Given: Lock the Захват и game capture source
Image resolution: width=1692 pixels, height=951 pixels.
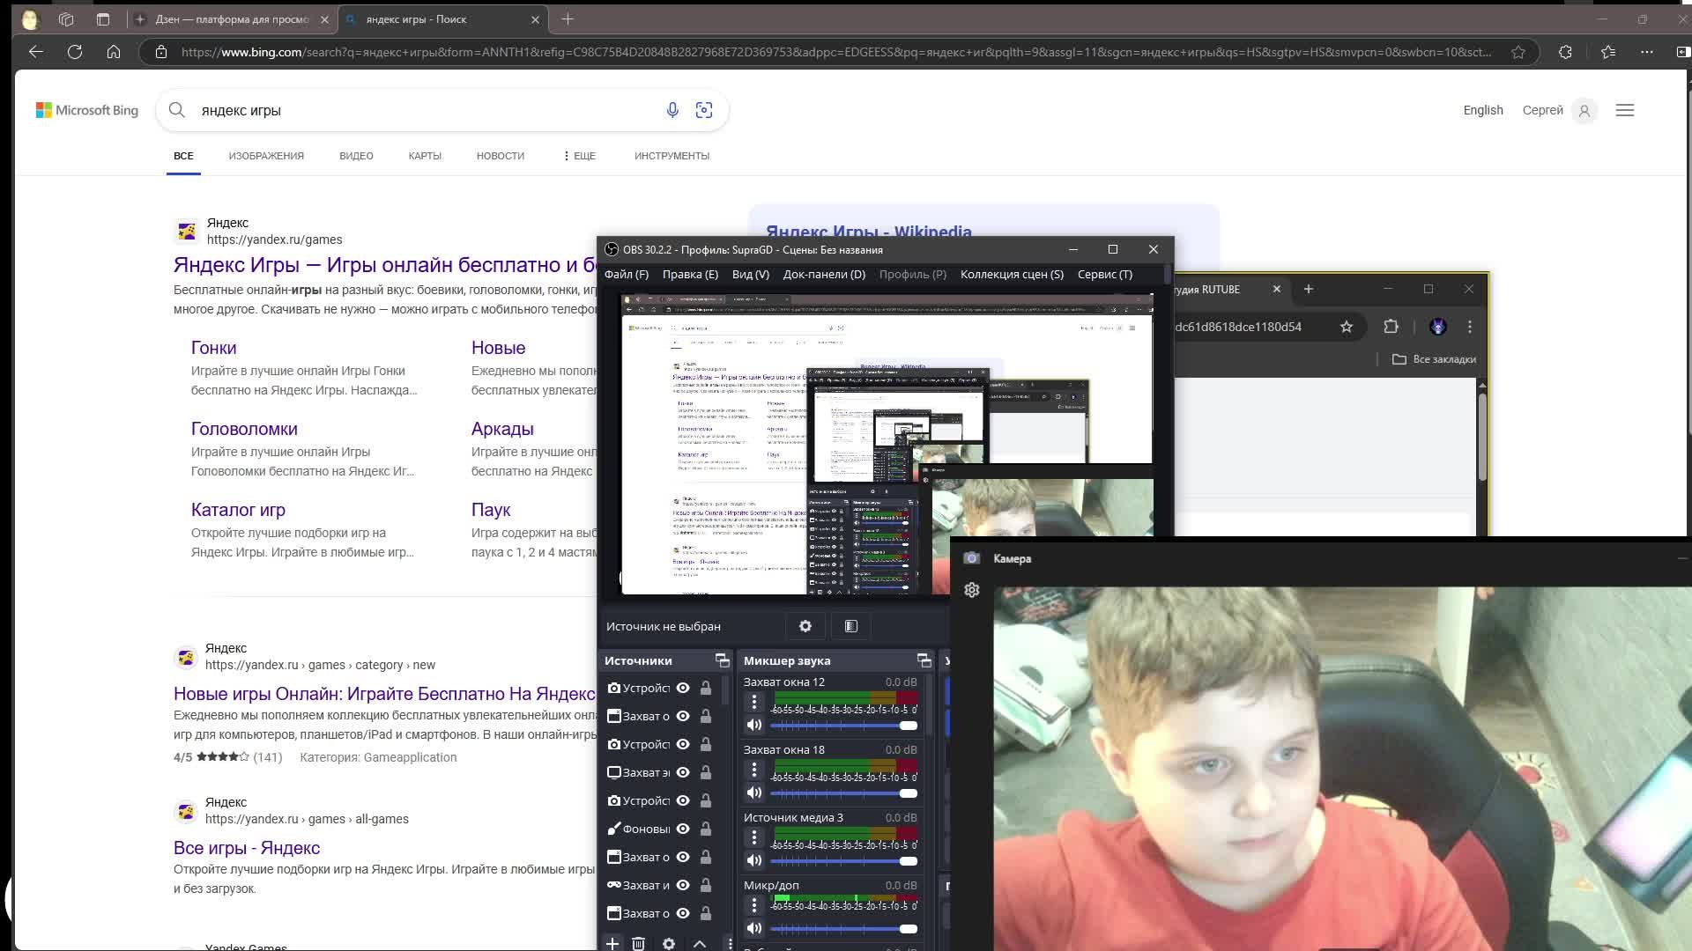Looking at the screenshot, I should 706,885.
